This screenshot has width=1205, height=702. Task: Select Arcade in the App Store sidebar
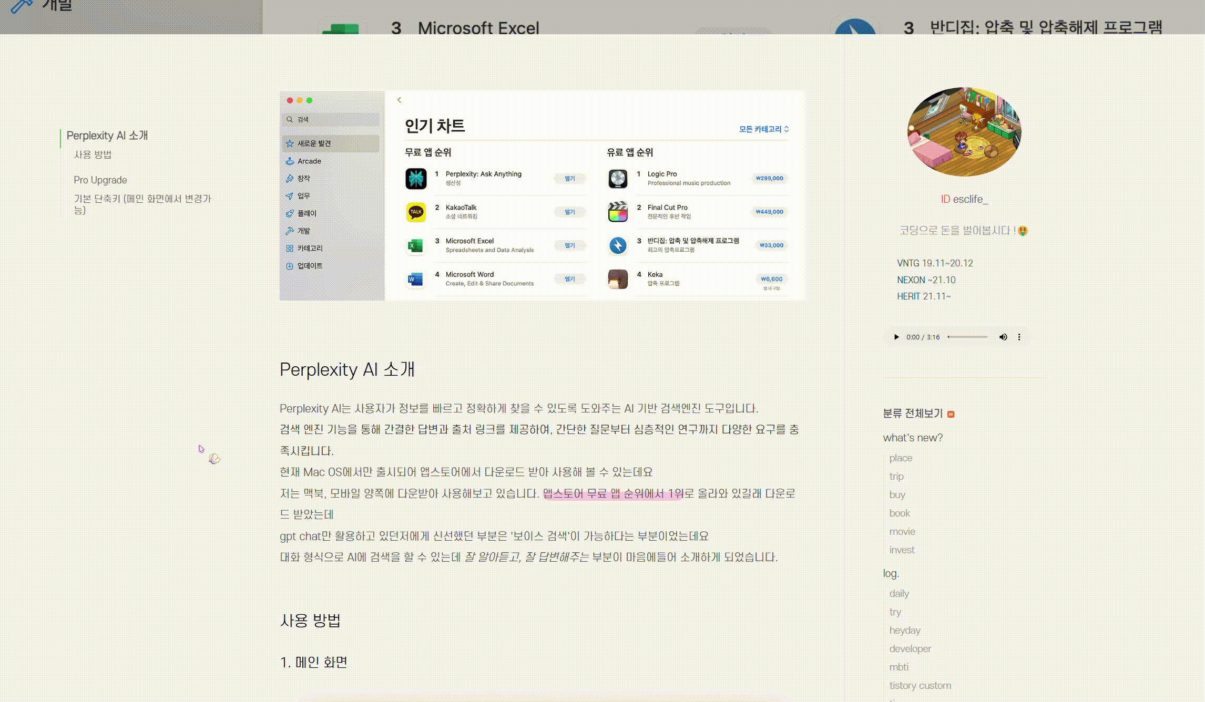click(331, 161)
